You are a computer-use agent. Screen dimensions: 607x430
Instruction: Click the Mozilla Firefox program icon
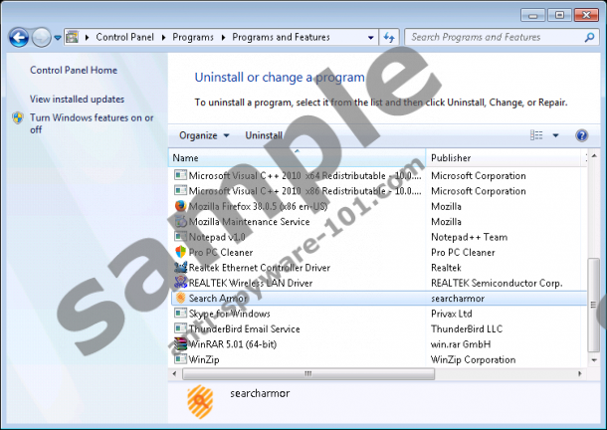(180, 206)
